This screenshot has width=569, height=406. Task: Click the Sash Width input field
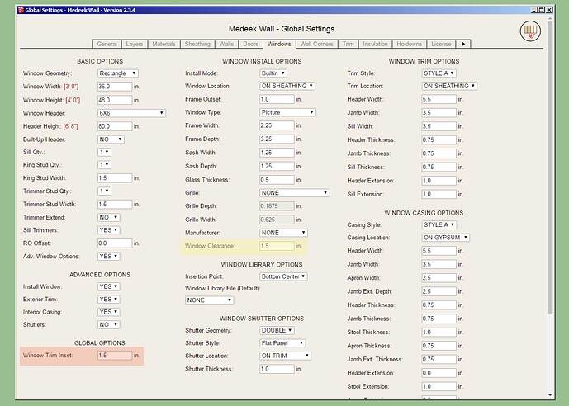[x=277, y=153]
